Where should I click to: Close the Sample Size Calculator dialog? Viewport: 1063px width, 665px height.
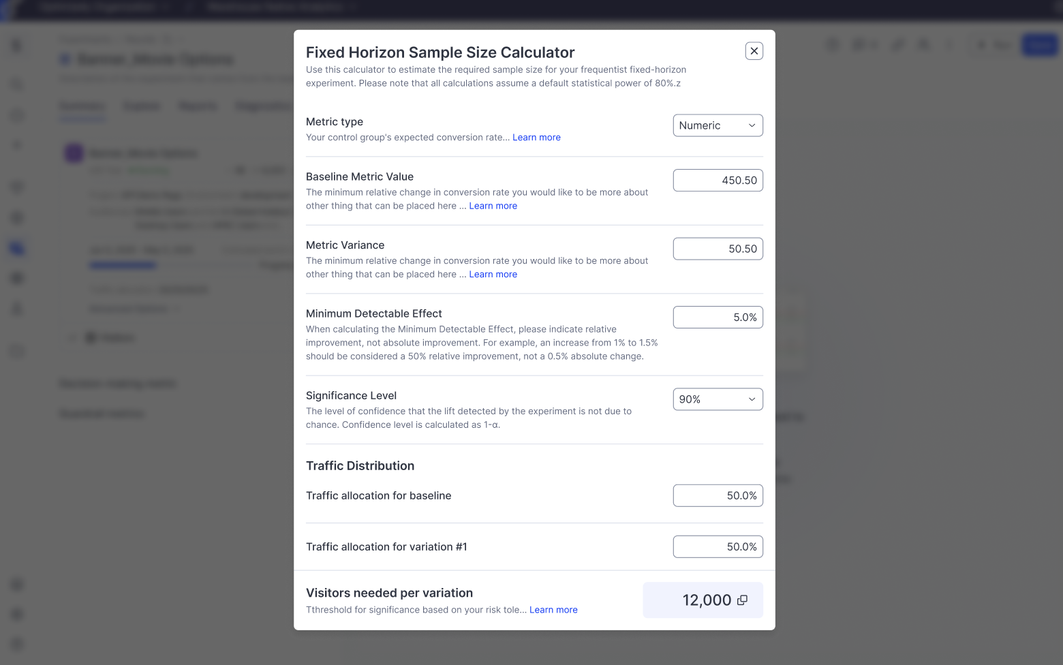(754, 51)
